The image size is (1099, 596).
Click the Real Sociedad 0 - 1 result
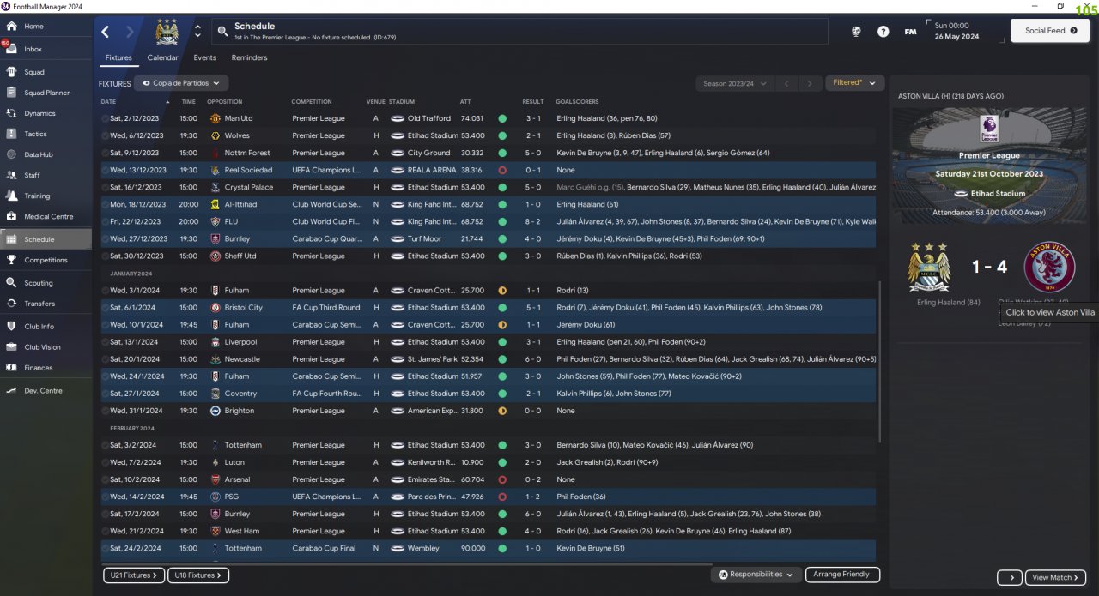(532, 170)
